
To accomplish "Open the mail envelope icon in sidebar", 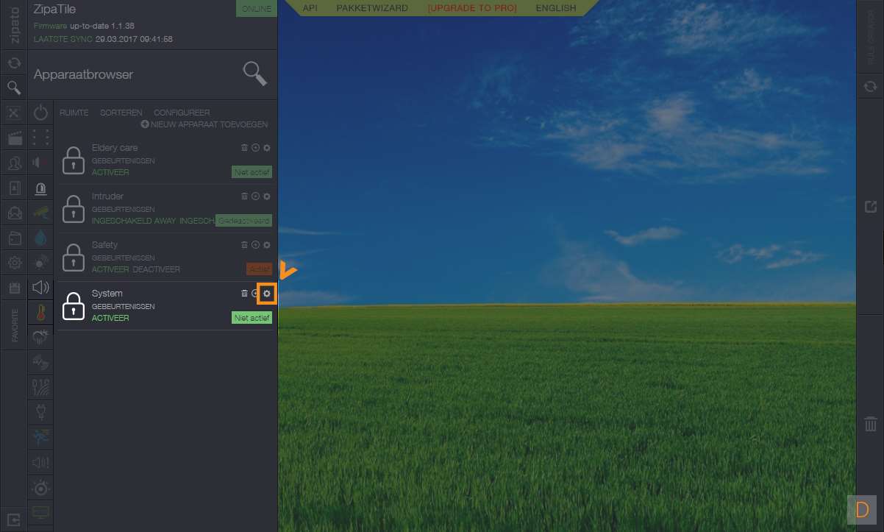I will pos(14,213).
